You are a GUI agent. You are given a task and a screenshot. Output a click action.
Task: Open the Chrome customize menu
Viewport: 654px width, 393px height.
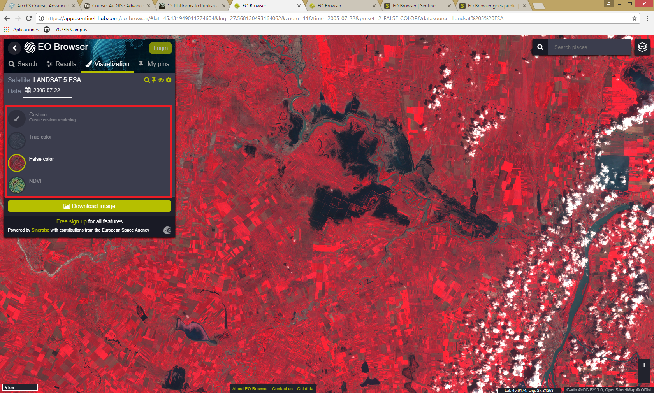647,18
